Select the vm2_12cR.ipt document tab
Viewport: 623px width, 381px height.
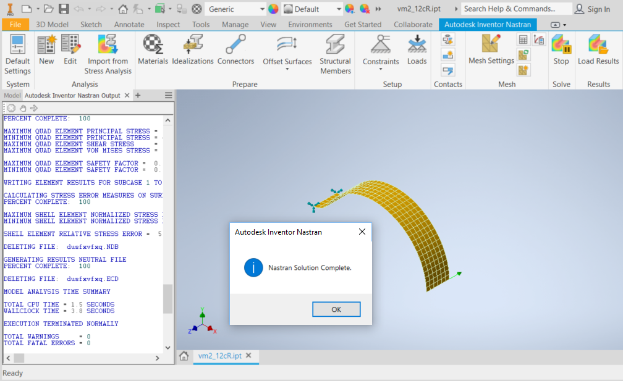220,356
